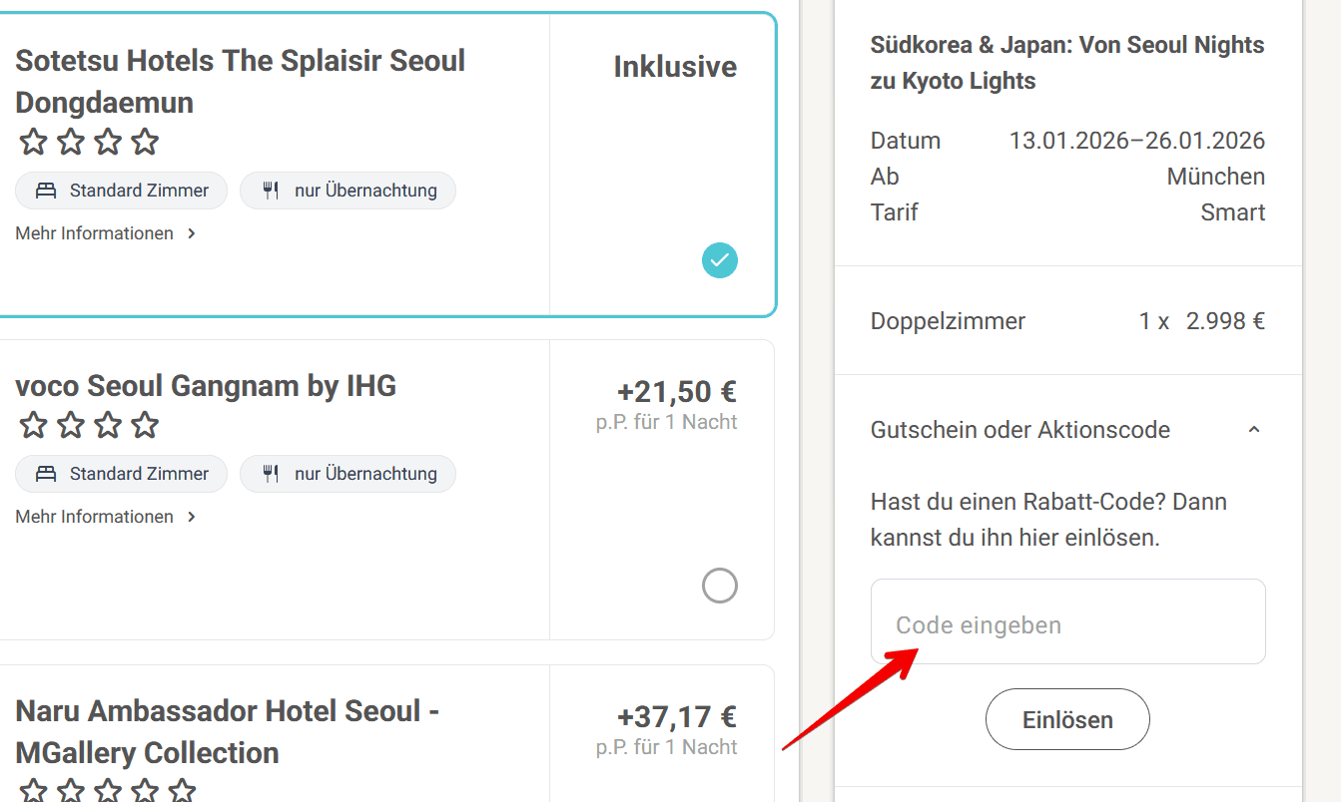Click the Gutschein oder Aktionscode heading
Viewport: 1341px width, 802px height.
point(1019,430)
